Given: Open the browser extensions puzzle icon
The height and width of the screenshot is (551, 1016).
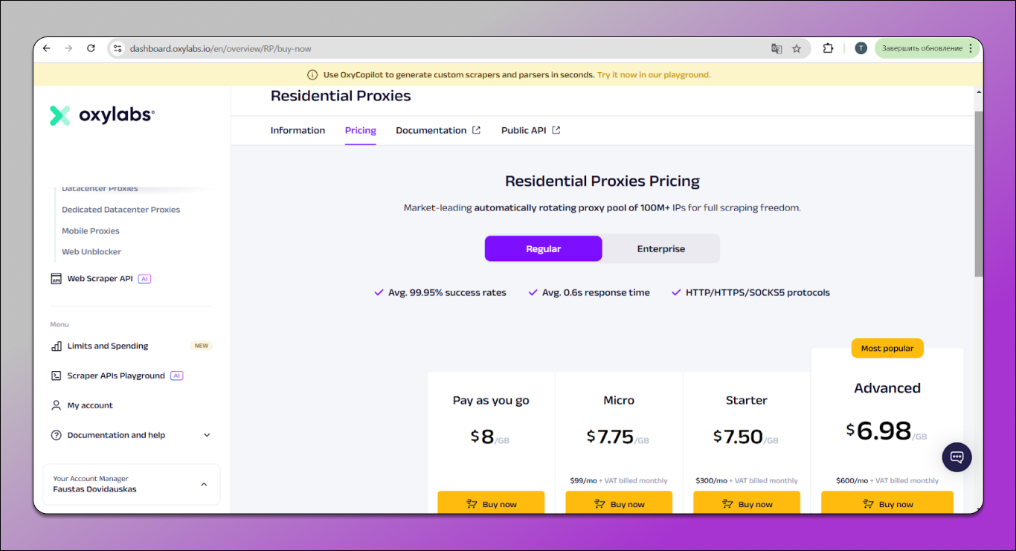Looking at the screenshot, I should point(828,48).
